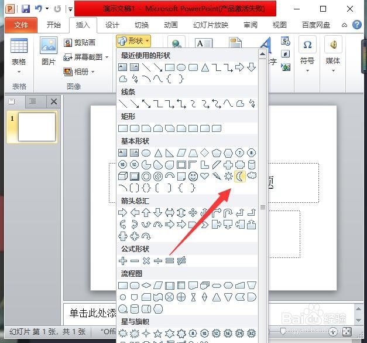Click the Save icon in quick access toolbar
The width and height of the screenshot is (367, 343).
tap(26, 9)
